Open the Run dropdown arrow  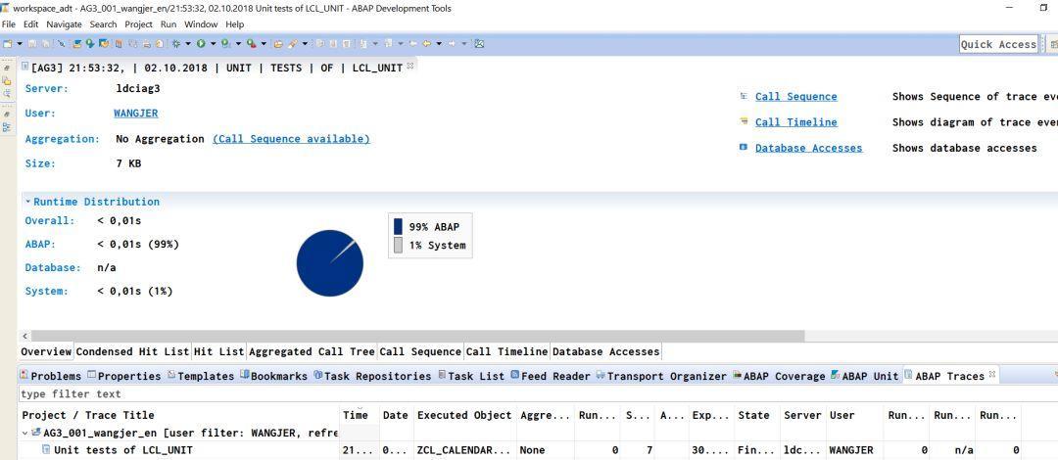click(x=214, y=44)
